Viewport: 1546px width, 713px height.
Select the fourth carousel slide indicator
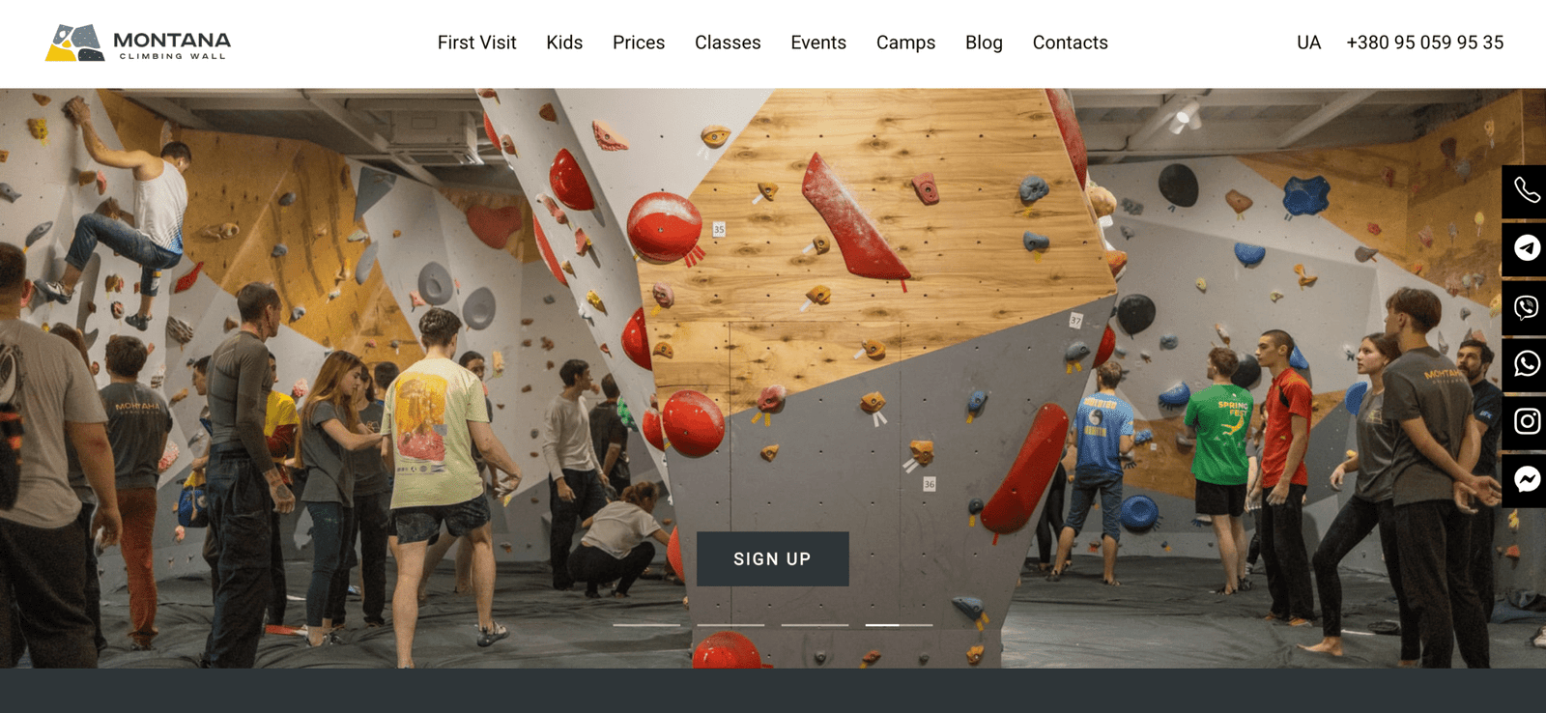(x=899, y=625)
